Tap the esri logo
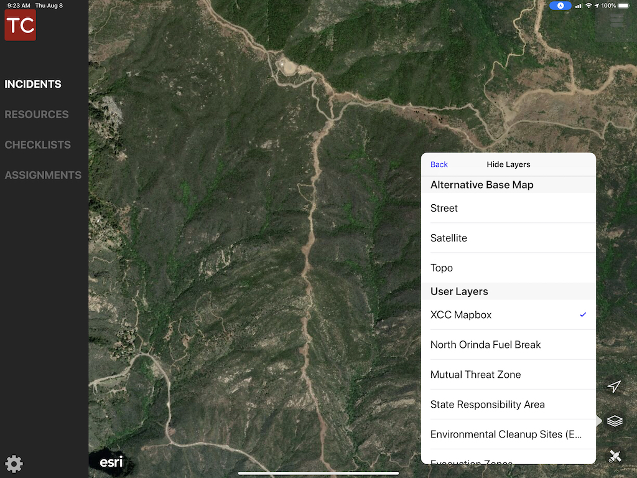Viewport: 637px width, 478px height. click(x=111, y=462)
